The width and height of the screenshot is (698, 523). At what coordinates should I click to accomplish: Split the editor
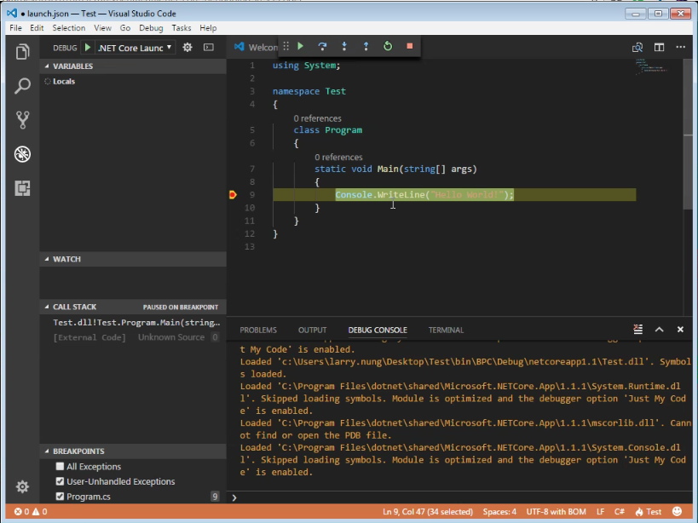coord(660,47)
